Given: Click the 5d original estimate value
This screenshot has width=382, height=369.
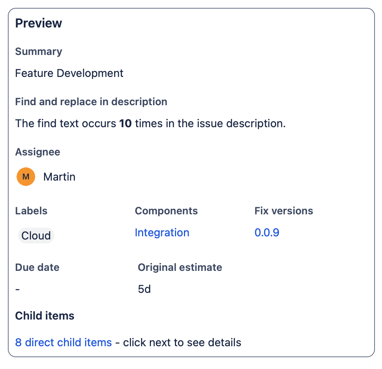Looking at the screenshot, I should pos(144,290).
